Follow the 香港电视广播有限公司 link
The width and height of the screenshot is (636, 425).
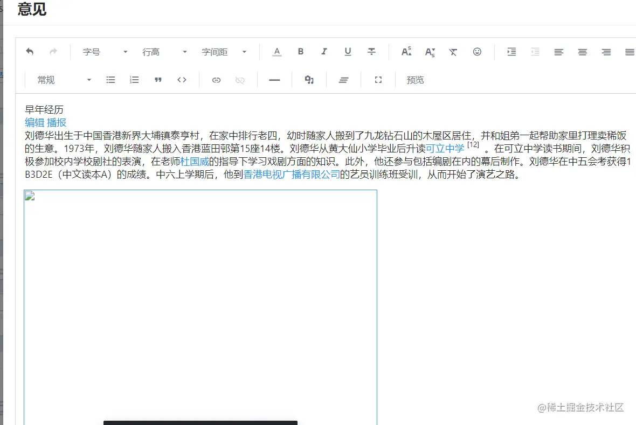click(291, 175)
